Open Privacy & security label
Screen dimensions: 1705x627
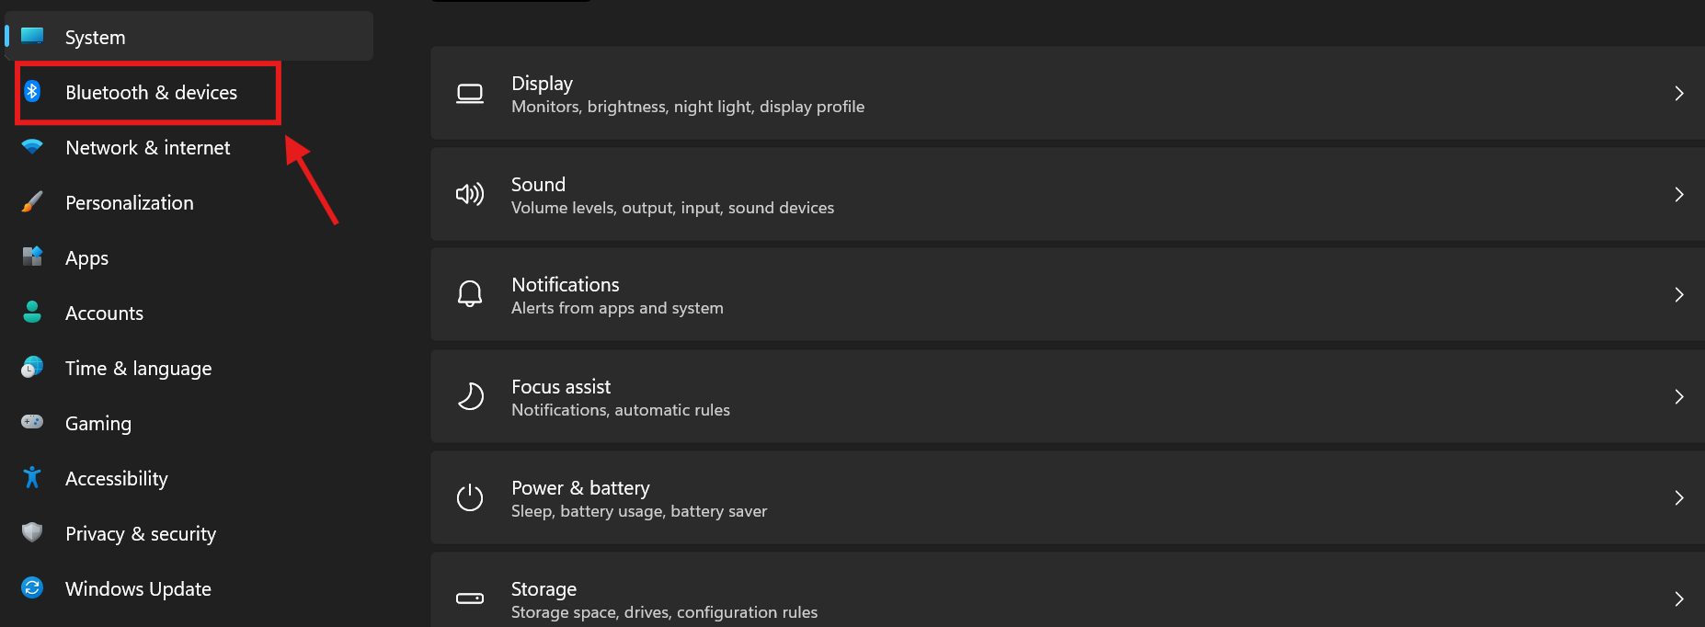click(141, 534)
